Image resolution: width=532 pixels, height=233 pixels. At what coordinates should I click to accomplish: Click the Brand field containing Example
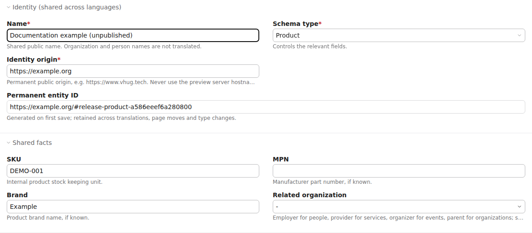133,207
